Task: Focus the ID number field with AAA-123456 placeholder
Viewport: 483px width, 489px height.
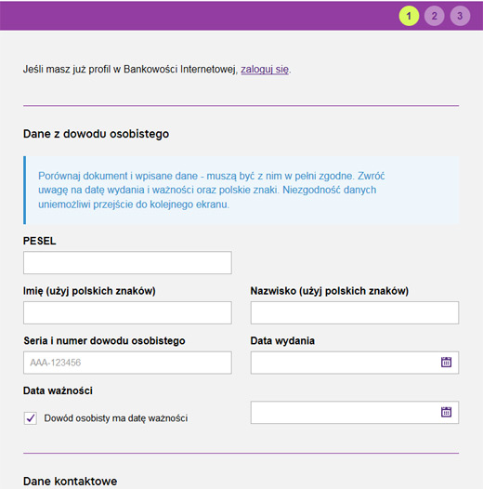Action: 127,363
